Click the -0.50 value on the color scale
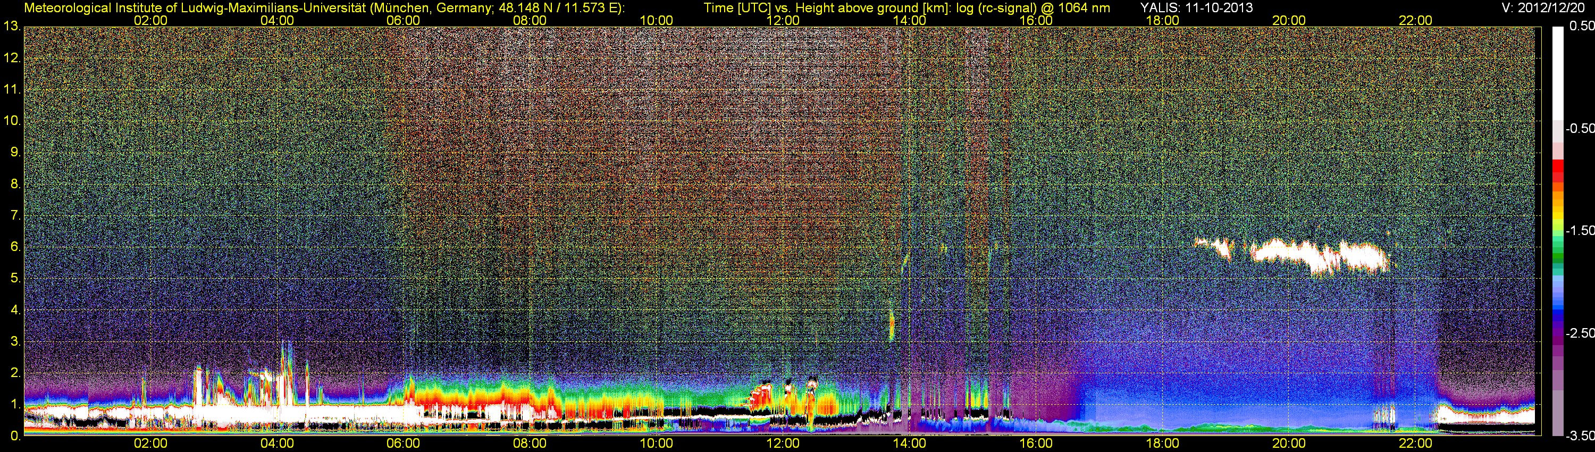Viewport: 1595px width, 452px height. coord(1580,128)
